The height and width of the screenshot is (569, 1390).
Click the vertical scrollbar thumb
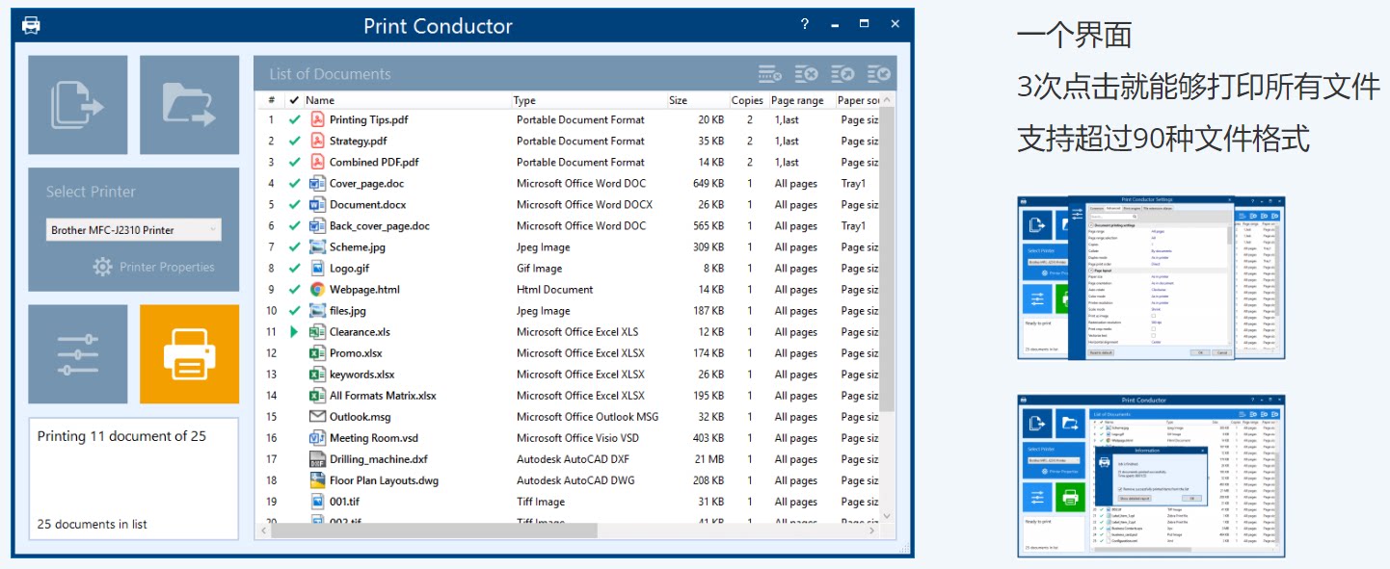coord(888,260)
